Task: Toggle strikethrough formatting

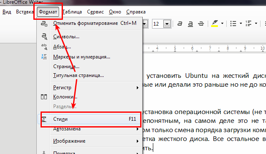Action: [201, 24]
